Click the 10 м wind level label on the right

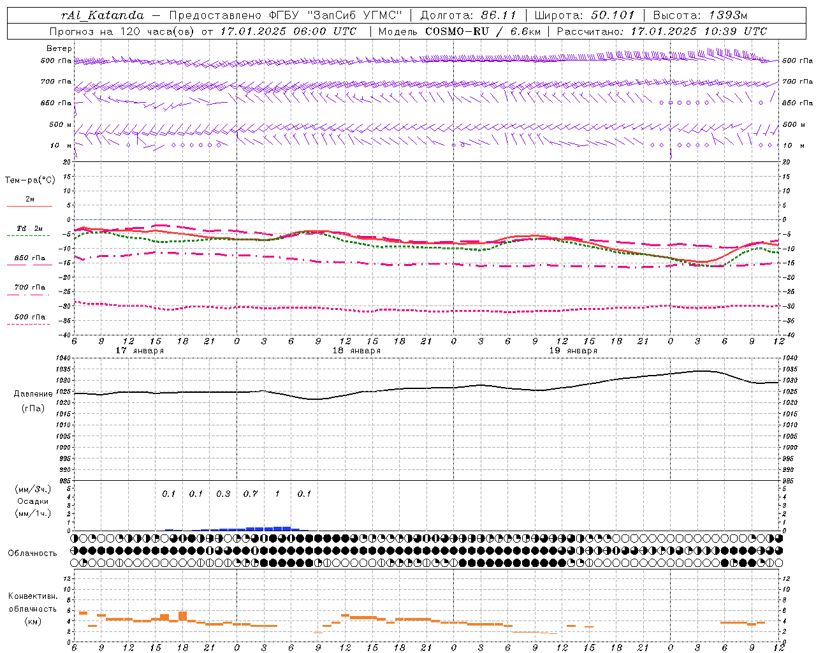click(793, 145)
